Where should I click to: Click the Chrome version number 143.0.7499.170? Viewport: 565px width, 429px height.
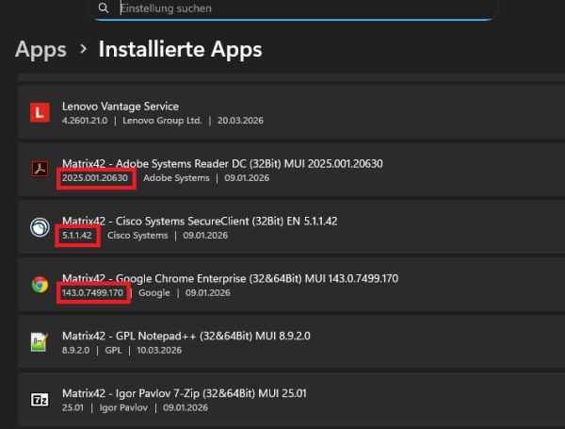pyautogui.click(x=93, y=293)
